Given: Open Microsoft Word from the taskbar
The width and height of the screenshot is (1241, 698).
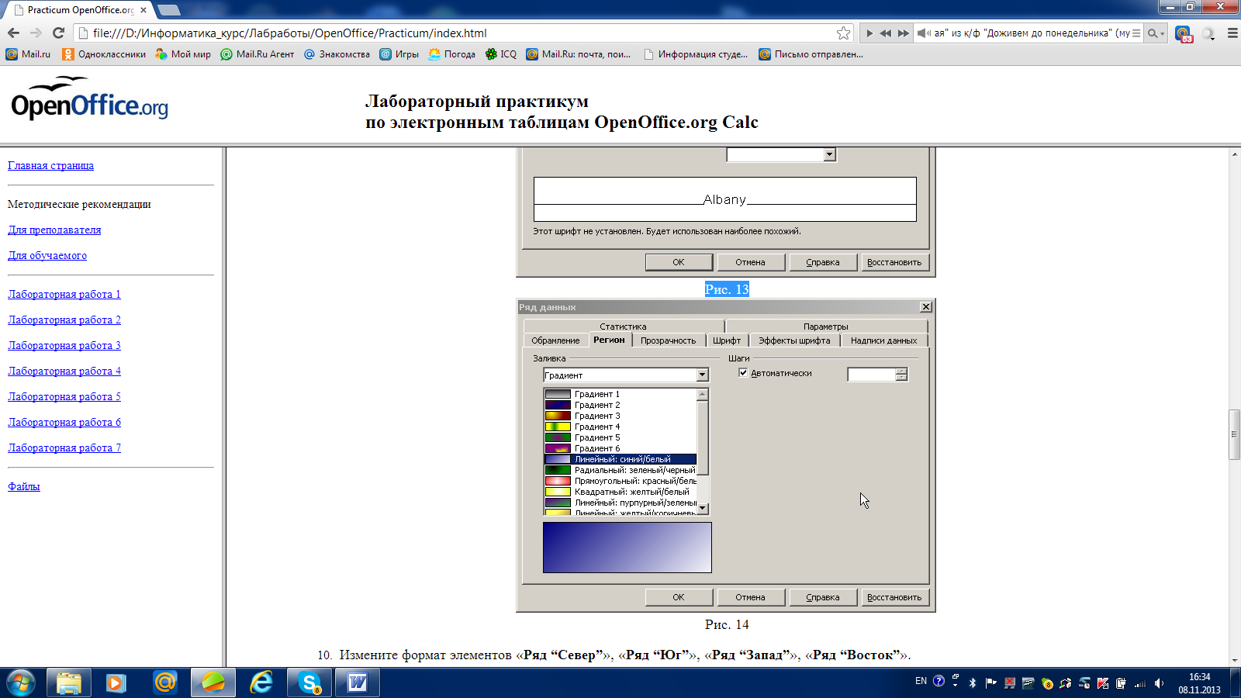Looking at the screenshot, I should [358, 682].
